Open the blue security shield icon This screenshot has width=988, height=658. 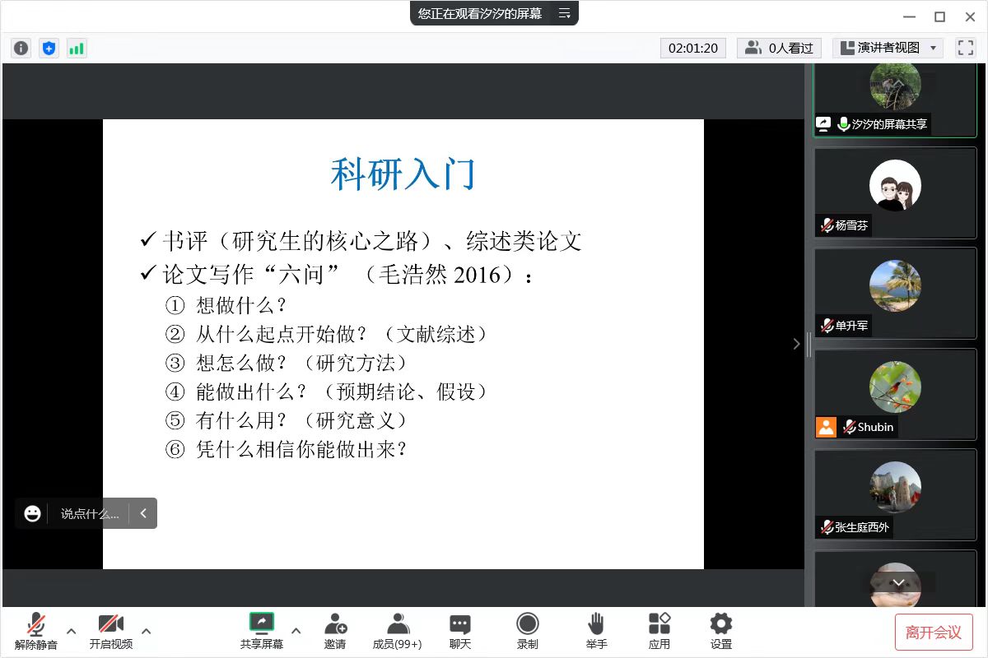coord(49,49)
